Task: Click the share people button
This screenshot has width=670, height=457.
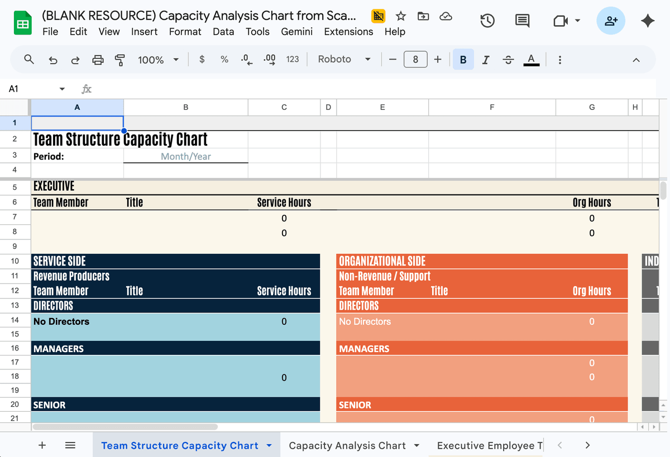Action: coord(611,21)
